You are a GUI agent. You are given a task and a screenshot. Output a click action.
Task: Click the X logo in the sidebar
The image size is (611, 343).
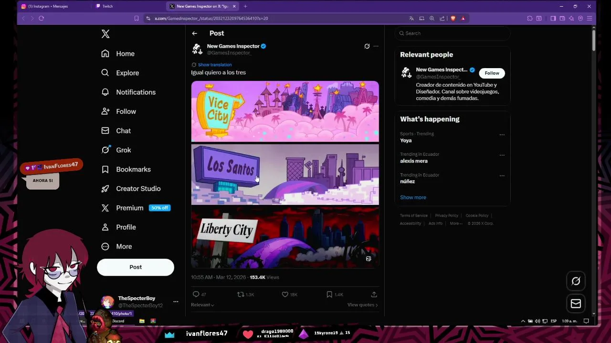pos(105,34)
